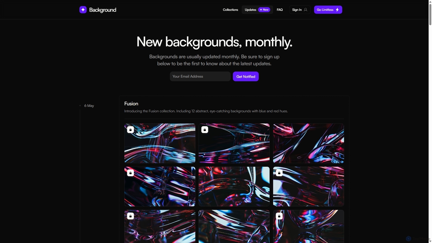Click the user icon in Sign In
Screen dimensions: 432x243
pyautogui.click(x=305, y=10)
